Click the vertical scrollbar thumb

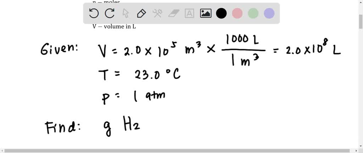pos(361,22)
